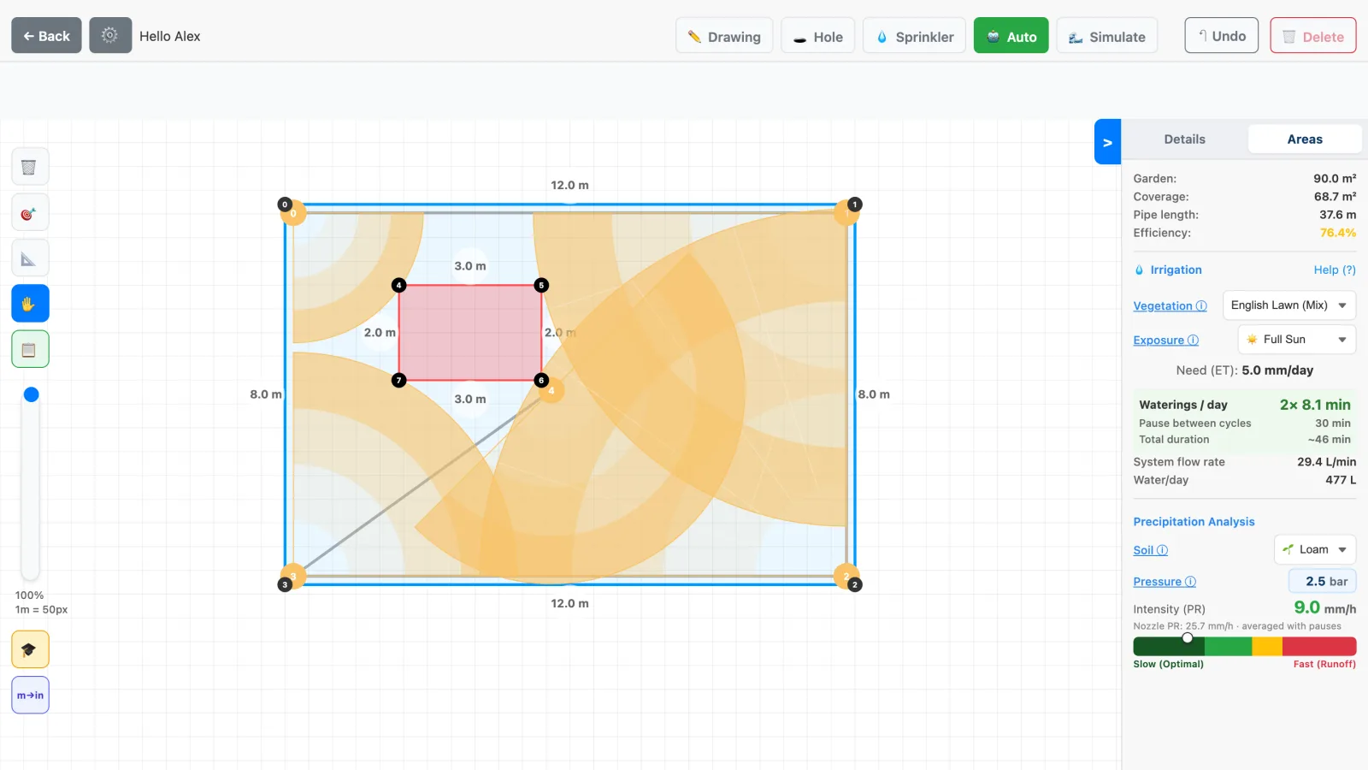1368x770 pixels.
Task: Click the notepad icon in left sidebar
Action: pyautogui.click(x=30, y=349)
